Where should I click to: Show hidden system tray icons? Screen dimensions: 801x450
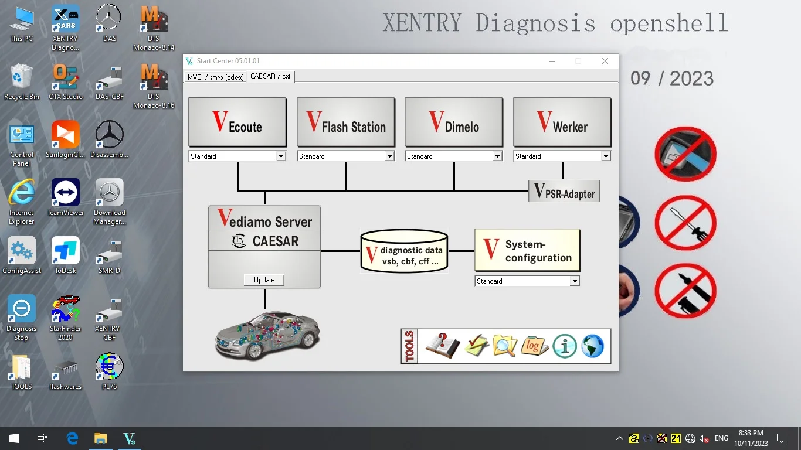[619, 438]
